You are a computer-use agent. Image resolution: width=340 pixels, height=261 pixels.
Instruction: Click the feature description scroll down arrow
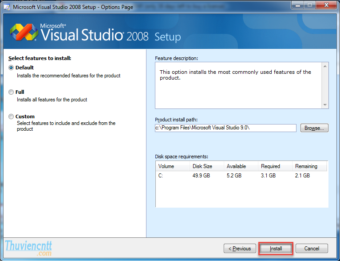point(325,104)
